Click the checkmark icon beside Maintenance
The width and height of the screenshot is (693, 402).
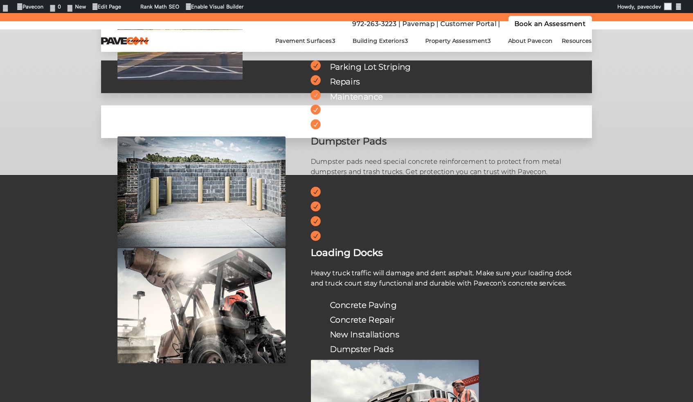pyautogui.click(x=315, y=95)
